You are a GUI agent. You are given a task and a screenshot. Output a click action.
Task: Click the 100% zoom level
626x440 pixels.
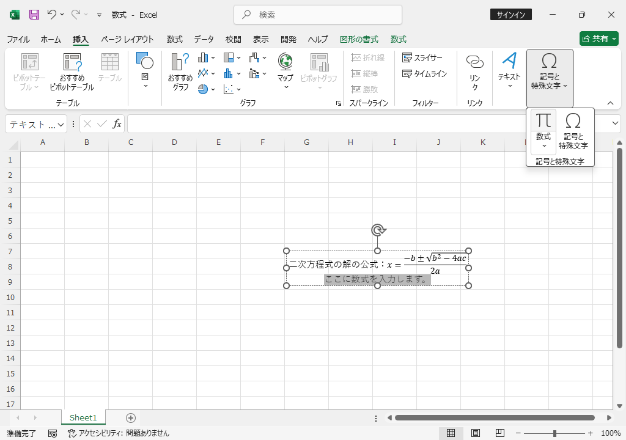click(x=611, y=433)
